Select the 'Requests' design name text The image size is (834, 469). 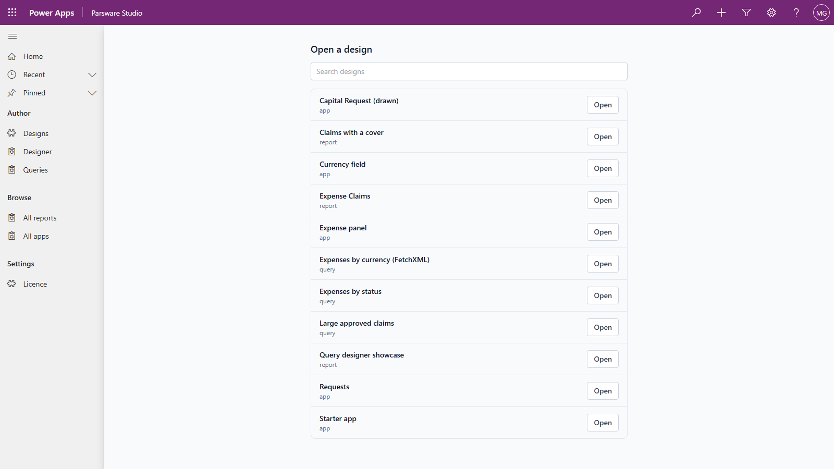coord(334,387)
